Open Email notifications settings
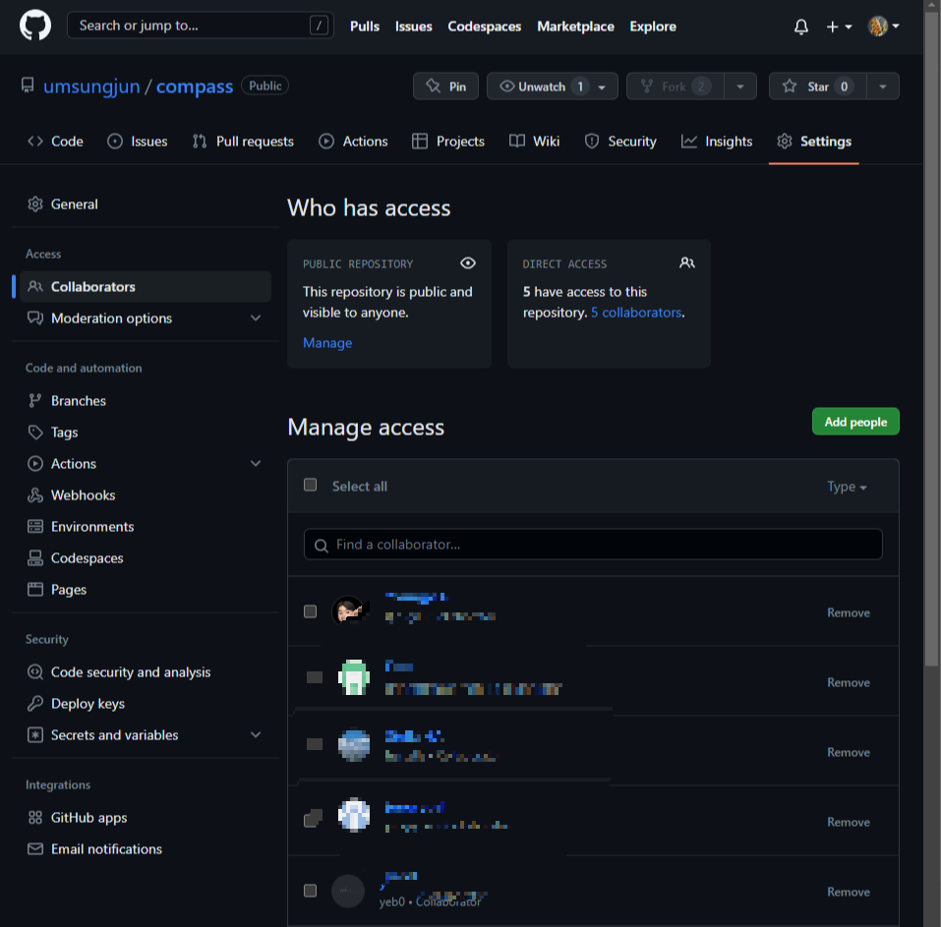The height and width of the screenshot is (927, 941). click(146, 849)
